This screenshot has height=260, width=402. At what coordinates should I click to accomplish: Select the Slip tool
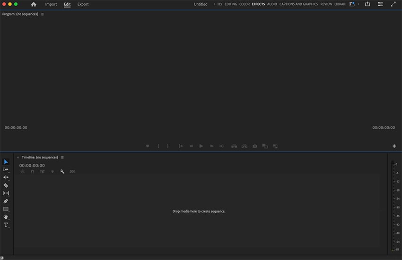coord(6,193)
